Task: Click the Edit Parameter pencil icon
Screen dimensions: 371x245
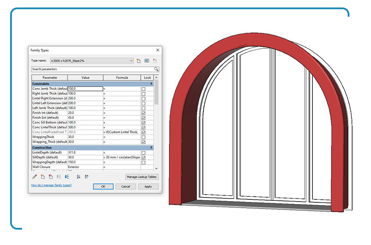Action: coord(35,177)
